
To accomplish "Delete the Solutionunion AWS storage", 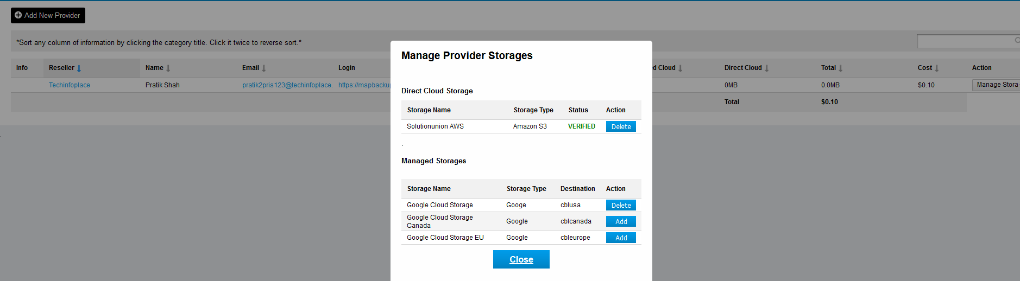I will (x=621, y=126).
